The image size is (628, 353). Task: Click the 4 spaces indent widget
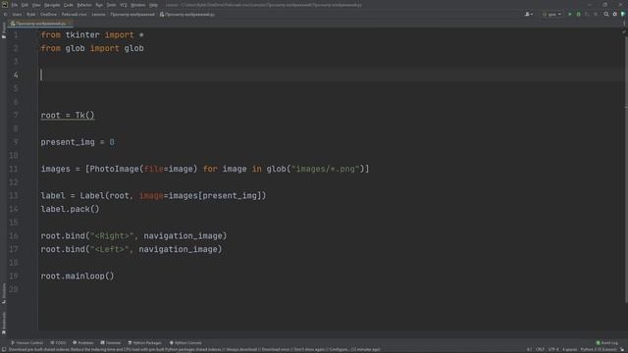pyautogui.click(x=569, y=350)
